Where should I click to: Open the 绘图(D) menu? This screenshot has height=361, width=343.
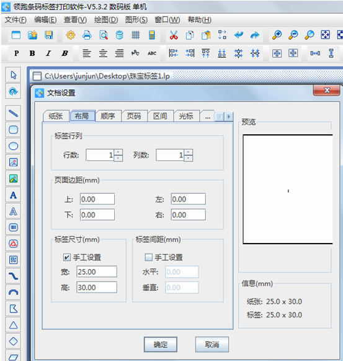(106, 20)
